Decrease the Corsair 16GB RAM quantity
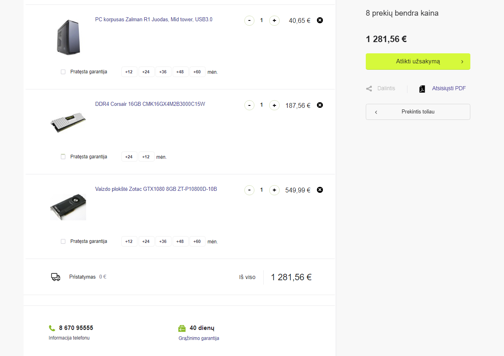The width and height of the screenshot is (504, 356). tap(249, 105)
